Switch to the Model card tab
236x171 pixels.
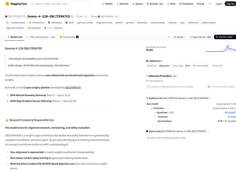(15, 37)
